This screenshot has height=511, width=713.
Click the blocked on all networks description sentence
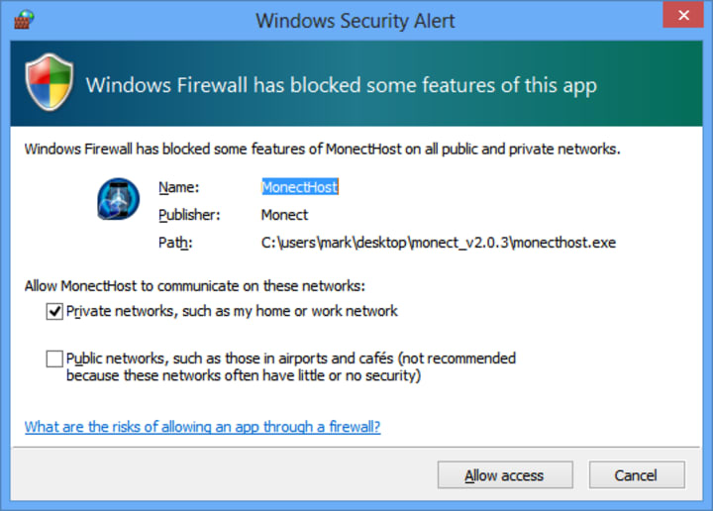[322, 149]
